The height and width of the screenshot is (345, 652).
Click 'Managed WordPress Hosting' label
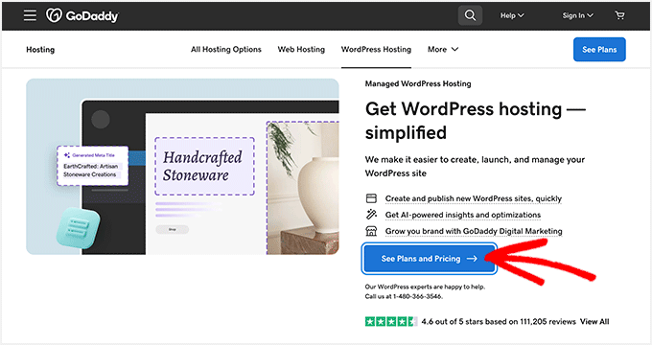[x=418, y=83]
